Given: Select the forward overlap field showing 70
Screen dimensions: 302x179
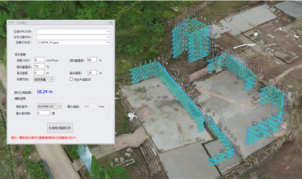Looking at the screenshot, I should (x=39, y=66).
